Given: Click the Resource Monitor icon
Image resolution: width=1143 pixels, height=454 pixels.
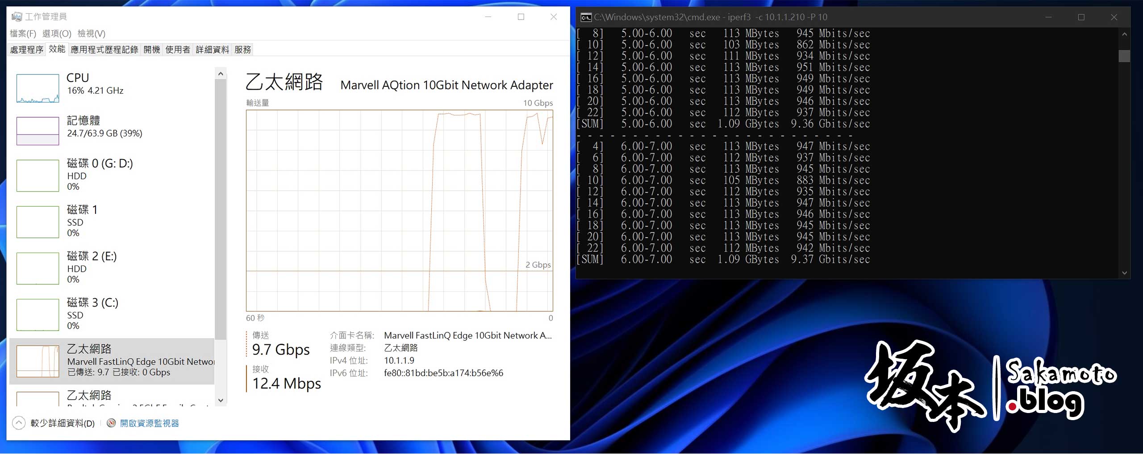Looking at the screenshot, I should coord(111,423).
